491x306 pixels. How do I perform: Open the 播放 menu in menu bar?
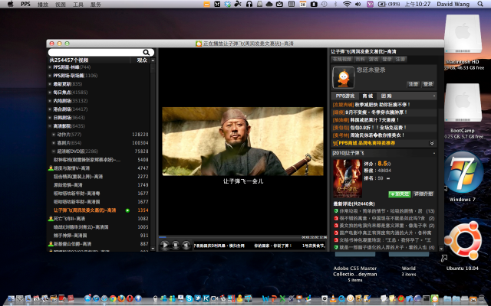click(x=43, y=5)
